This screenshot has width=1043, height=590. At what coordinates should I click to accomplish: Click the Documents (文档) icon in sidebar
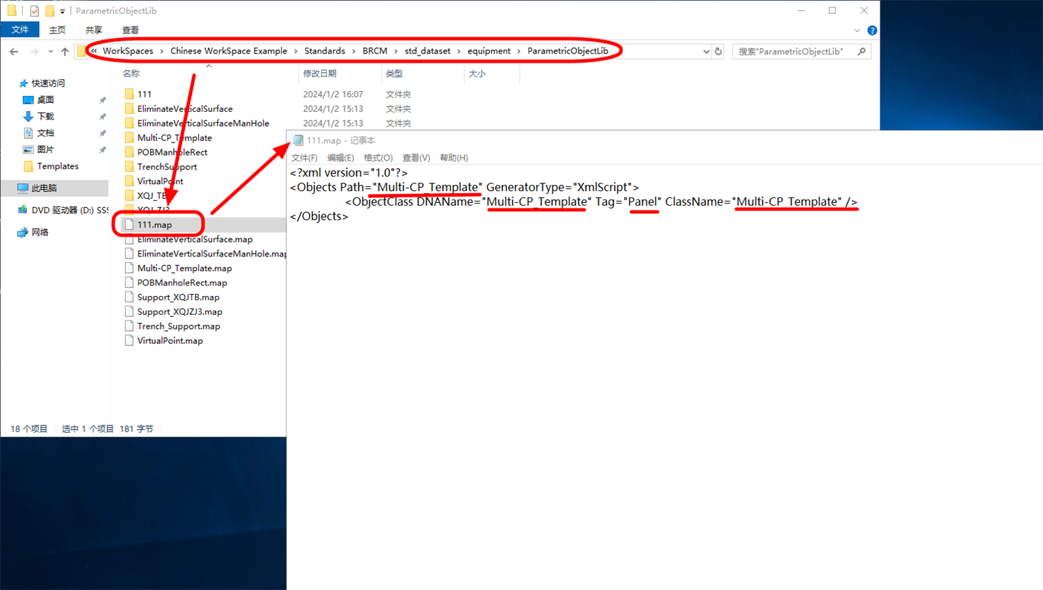(29, 133)
